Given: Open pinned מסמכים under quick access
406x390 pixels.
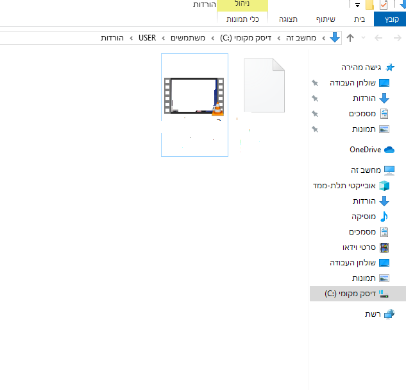Looking at the screenshot, I should pos(369,114).
